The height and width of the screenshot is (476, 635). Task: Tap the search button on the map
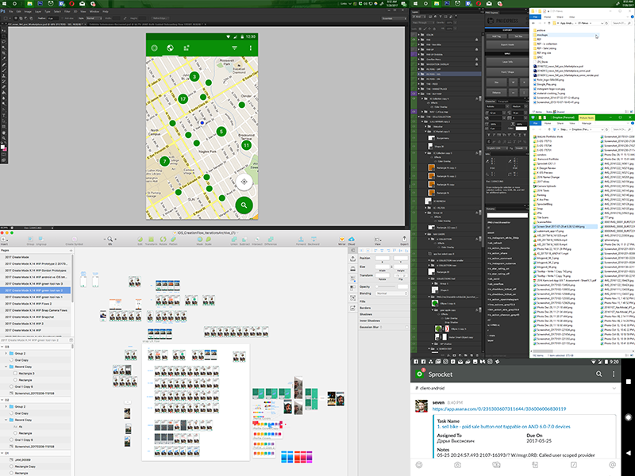(x=245, y=205)
